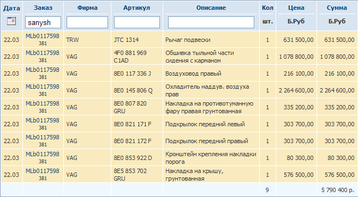This screenshot has height=197, width=358.
Task: Select article 8E5 853 702 GRU
Action: pyautogui.click(x=130, y=175)
